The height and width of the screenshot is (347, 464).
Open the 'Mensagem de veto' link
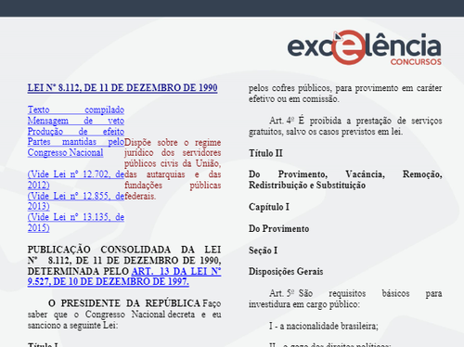[x=76, y=121]
